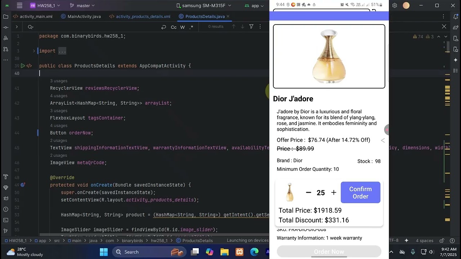
Task: Open Gemini sparkle assistant in right sidebar
Action: coord(456,60)
